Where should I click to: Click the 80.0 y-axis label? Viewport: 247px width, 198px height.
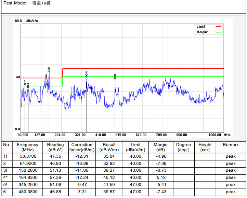18,21
